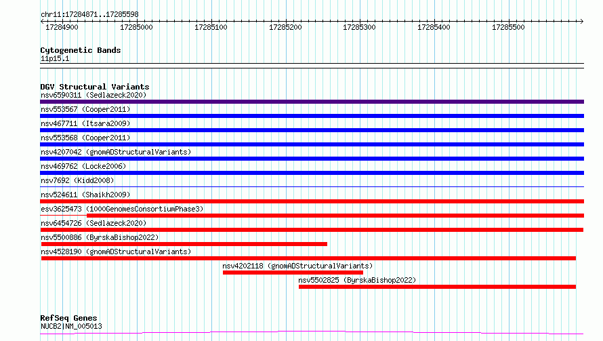Click ruler tick label 17285100
Screen dimensions: 603x341
tap(211, 27)
